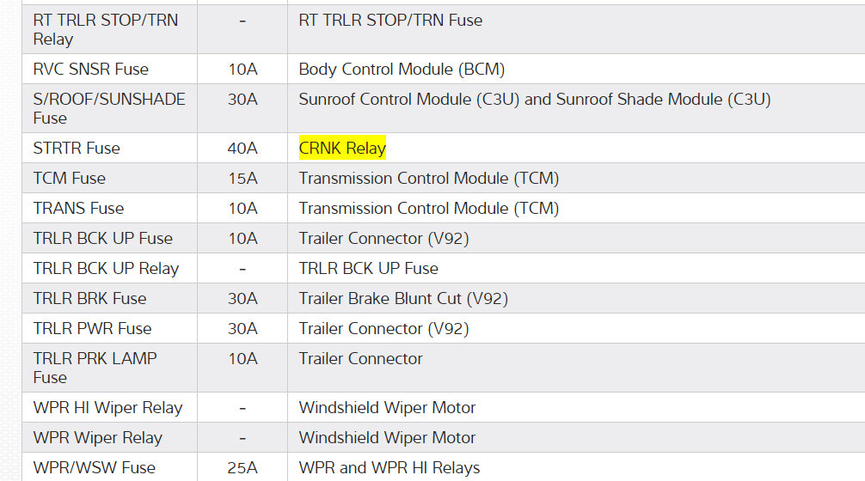The width and height of the screenshot is (865, 481).
Task: Click the WPR and WPR HI Relays text
Action: coord(390,468)
